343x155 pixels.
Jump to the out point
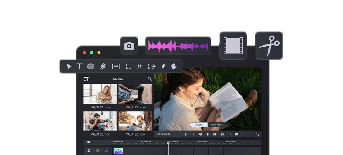(229, 134)
